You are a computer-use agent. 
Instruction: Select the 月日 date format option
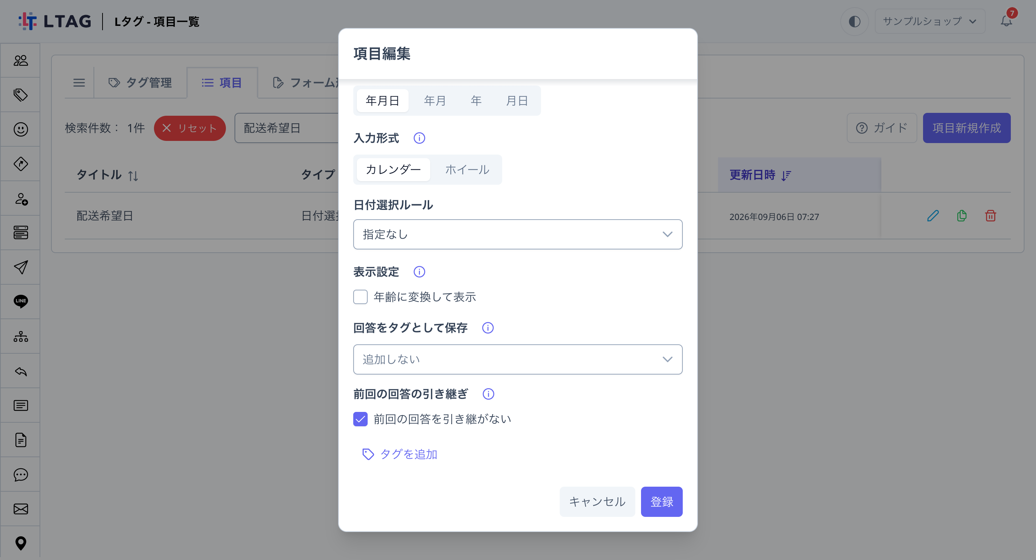[517, 100]
